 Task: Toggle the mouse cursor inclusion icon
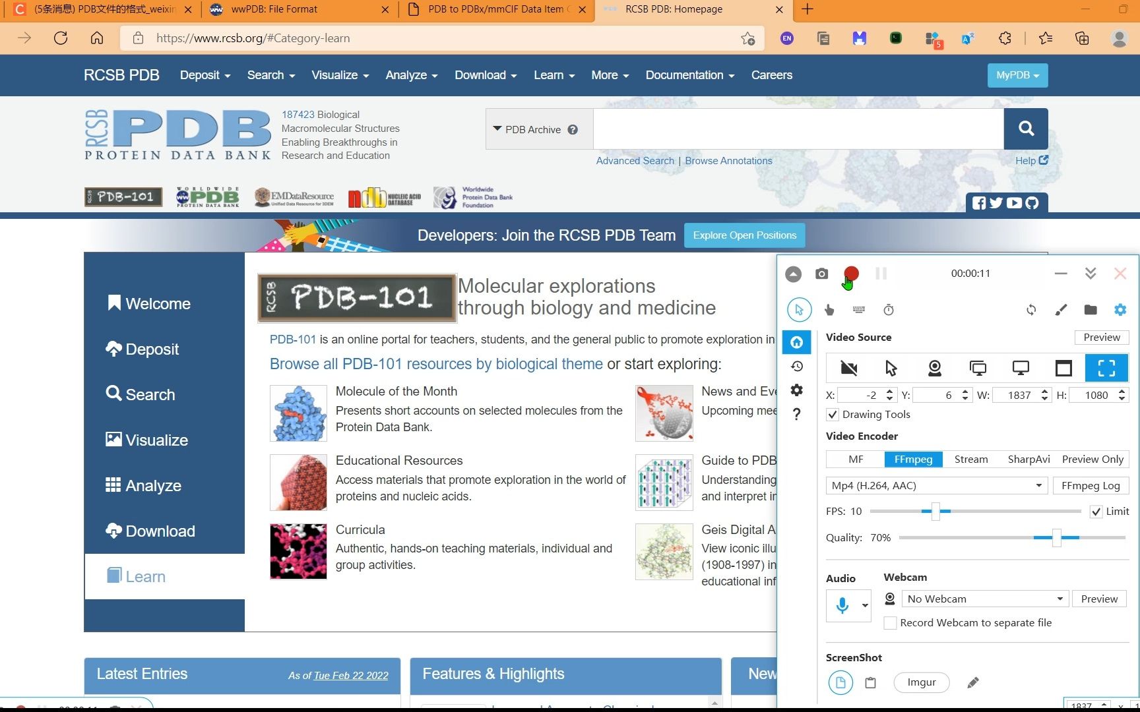point(799,310)
